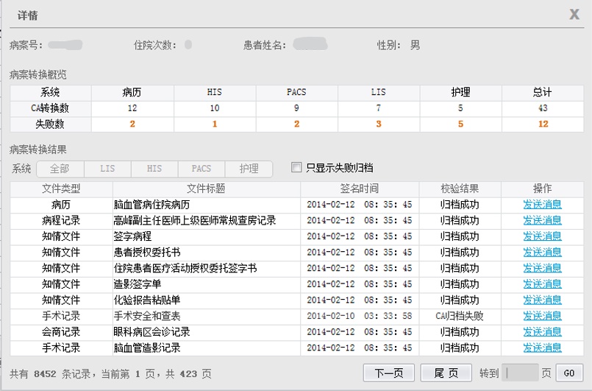Sort by 签名时间 column header
This screenshot has width=592, height=391.
click(360, 188)
